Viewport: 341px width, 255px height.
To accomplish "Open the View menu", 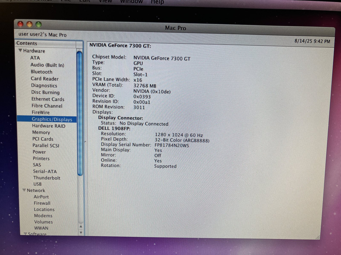I will (x=105, y=1).
